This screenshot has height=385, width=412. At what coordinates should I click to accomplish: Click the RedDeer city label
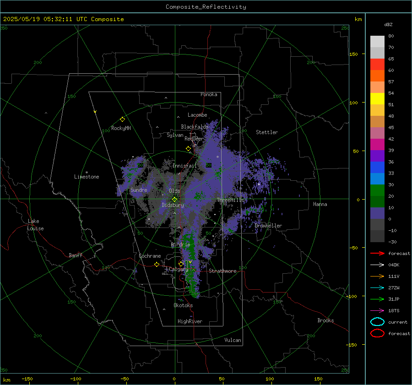click(x=194, y=139)
